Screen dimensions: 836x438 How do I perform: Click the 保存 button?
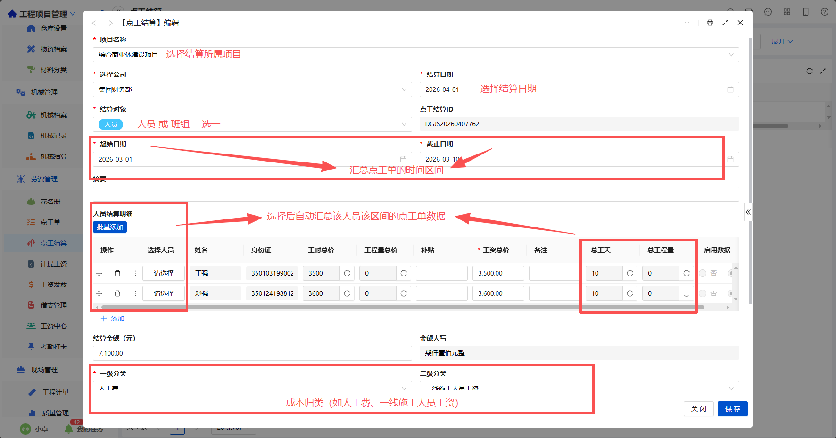(x=732, y=409)
